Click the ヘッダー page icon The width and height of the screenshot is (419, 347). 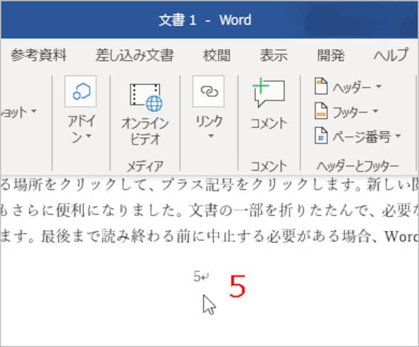click(x=321, y=86)
